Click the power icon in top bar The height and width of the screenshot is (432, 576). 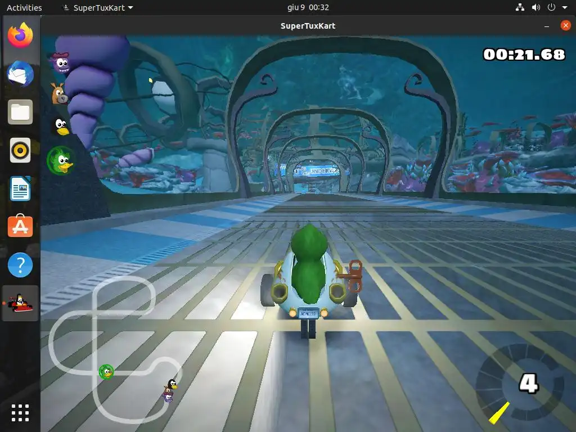click(551, 7)
